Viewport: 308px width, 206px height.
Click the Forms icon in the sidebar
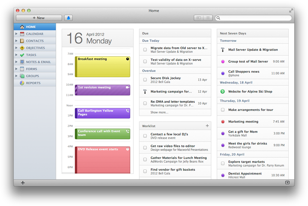click(22, 69)
